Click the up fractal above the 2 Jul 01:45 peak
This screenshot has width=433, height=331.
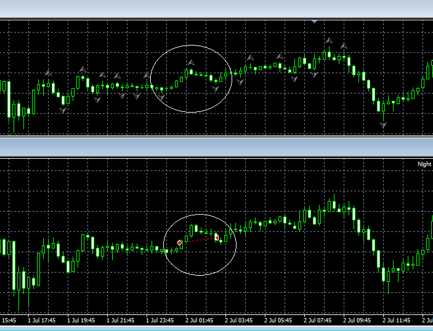(x=191, y=62)
